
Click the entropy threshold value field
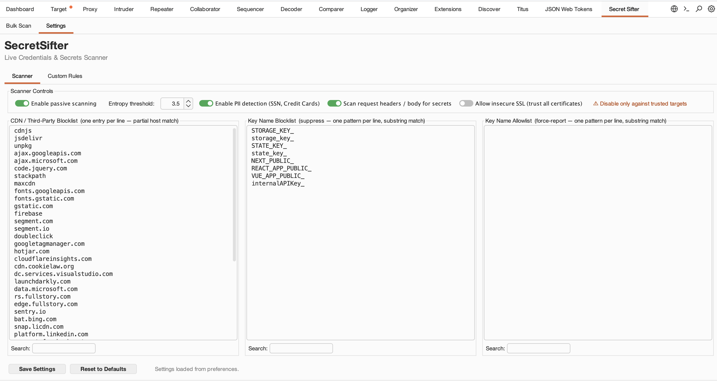click(x=172, y=104)
